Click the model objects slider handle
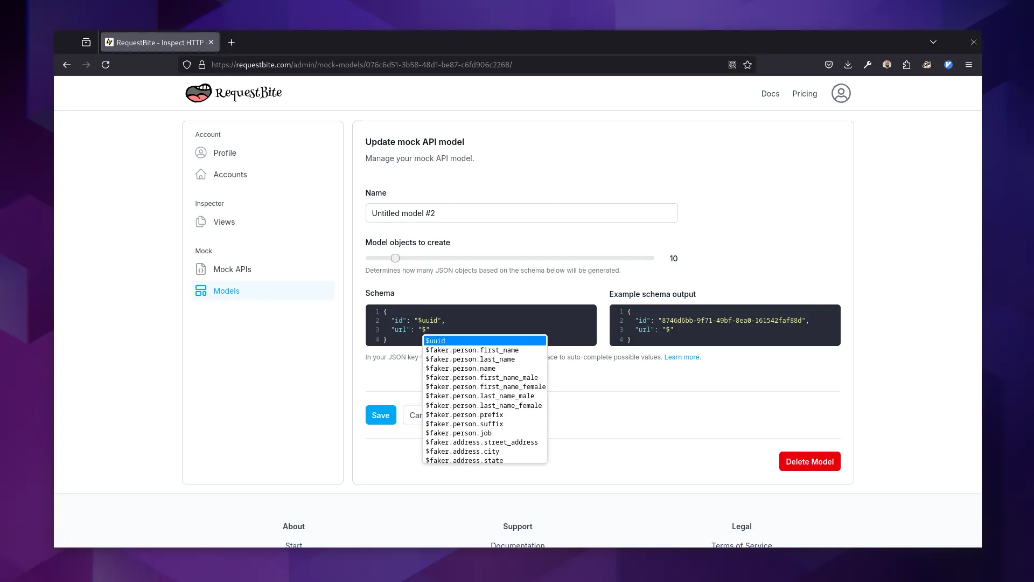This screenshot has height=582, width=1034. pyautogui.click(x=395, y=258)
